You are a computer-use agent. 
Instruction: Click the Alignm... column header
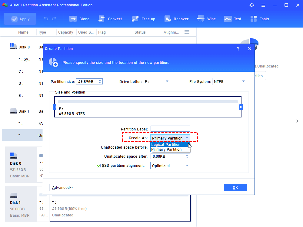[x=171, y=32]
